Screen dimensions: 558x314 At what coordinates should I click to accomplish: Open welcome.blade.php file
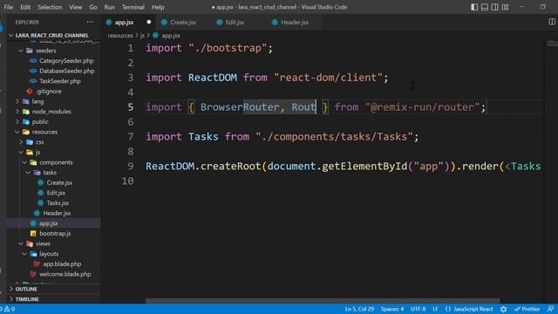tap(65, 274)
